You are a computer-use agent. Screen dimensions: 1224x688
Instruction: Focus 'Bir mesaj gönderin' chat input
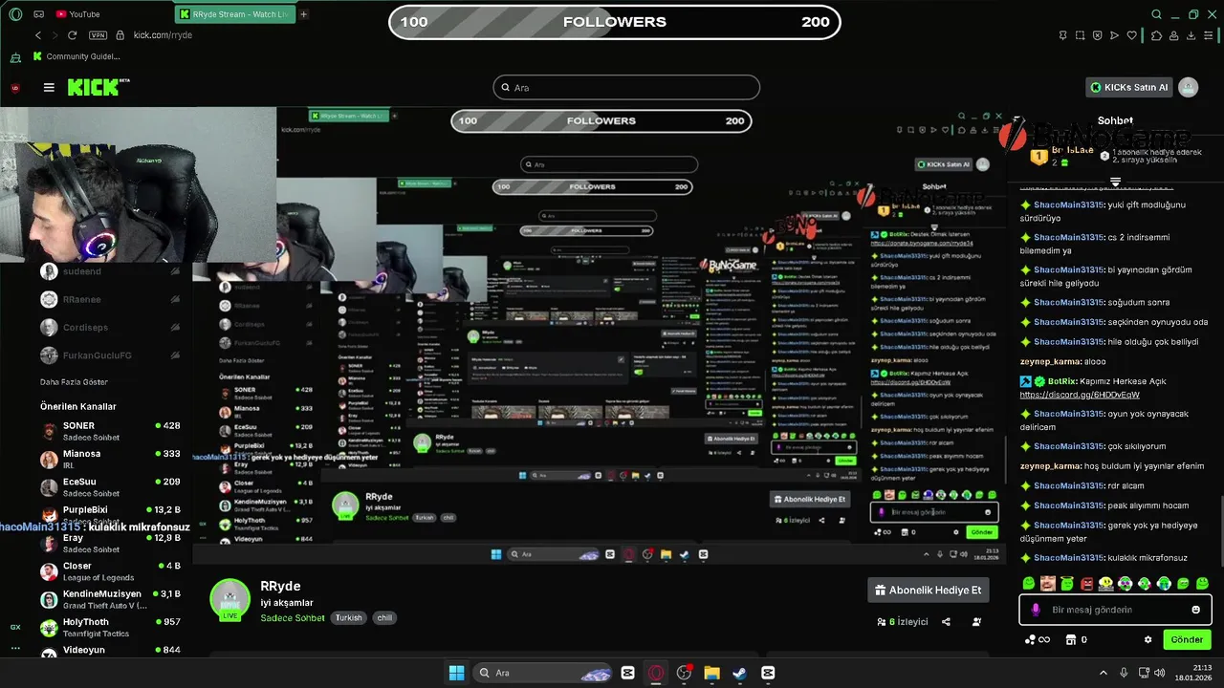pos(1116,610)
